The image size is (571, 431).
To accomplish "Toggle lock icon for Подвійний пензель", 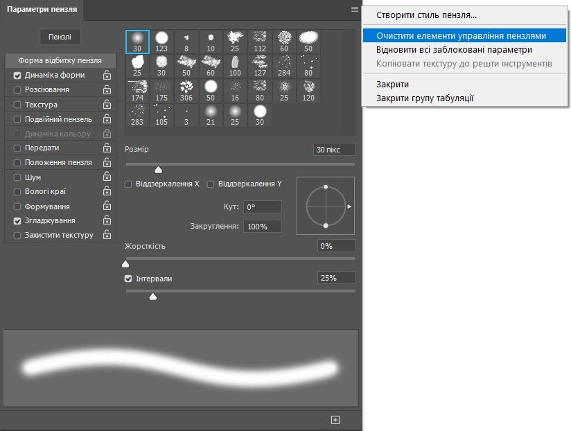I will click(x=107, y=119).
